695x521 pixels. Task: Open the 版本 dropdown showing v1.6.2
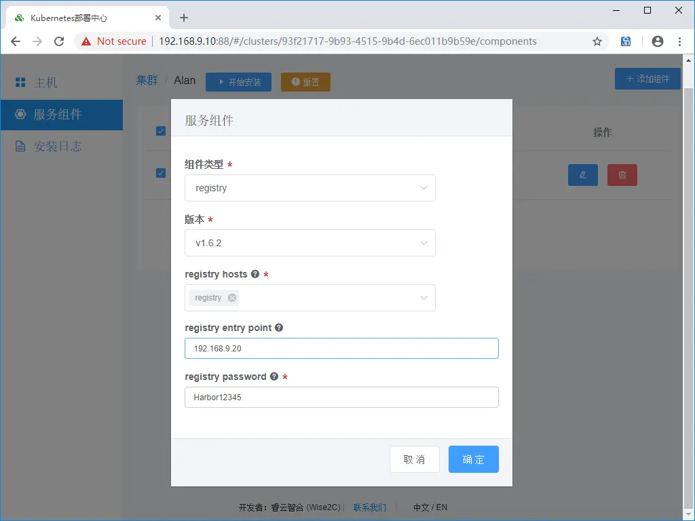point(309,243)
